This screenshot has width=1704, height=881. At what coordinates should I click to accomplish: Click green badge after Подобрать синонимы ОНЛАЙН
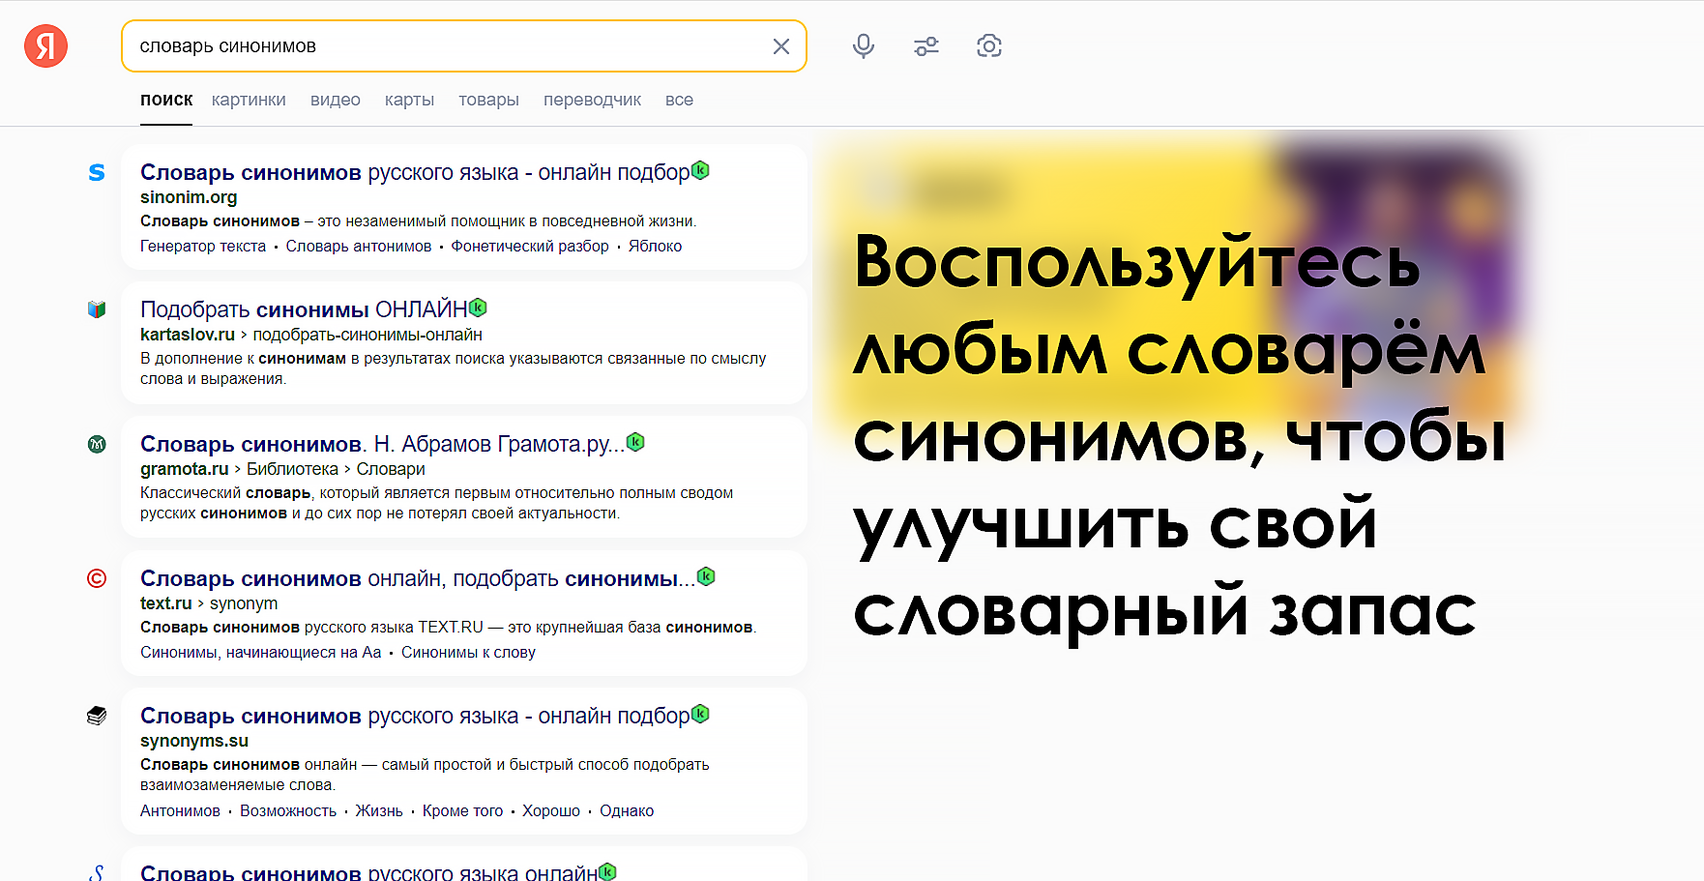pyautogui.click(x=478, y=308)
